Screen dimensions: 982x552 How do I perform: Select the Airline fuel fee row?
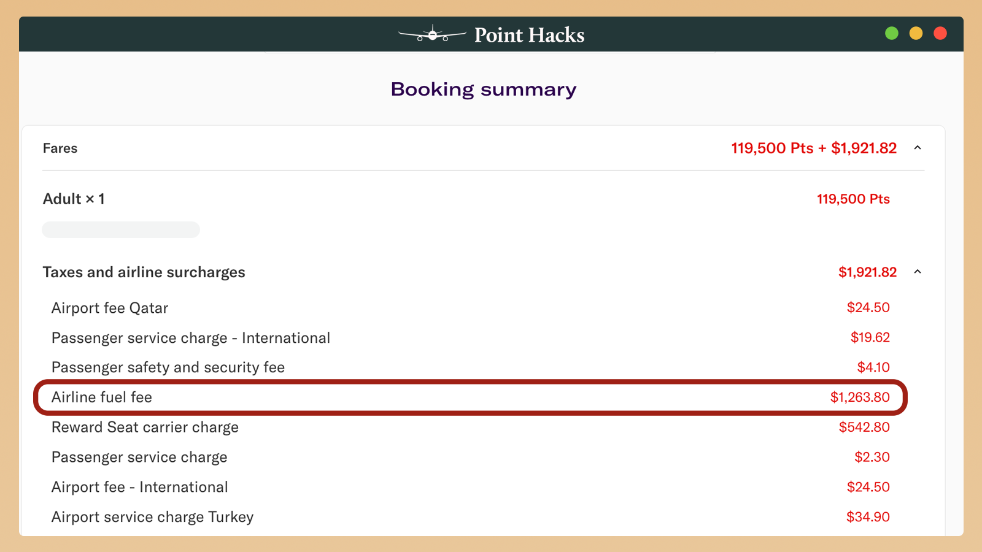[x=470, y=397]
